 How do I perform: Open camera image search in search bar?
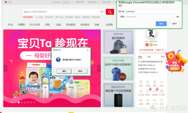tap(102, 12)
